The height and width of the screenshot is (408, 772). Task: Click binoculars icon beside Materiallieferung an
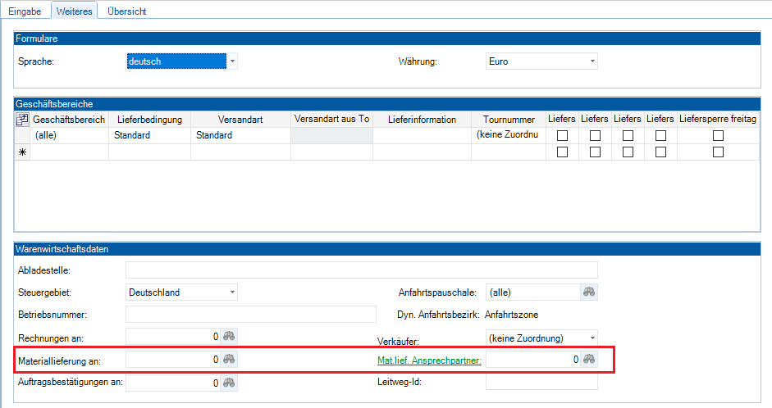pos(230,359)
